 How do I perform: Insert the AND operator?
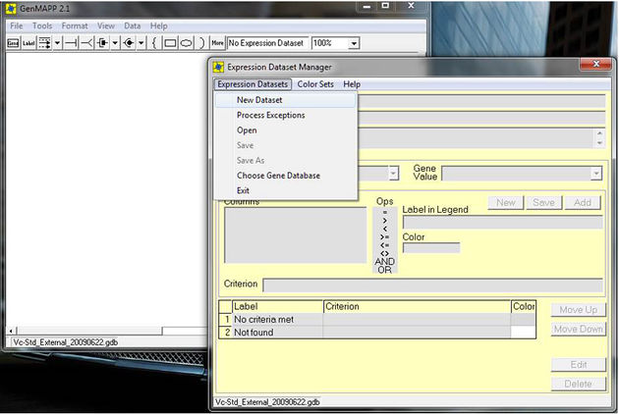pos(385,261)
